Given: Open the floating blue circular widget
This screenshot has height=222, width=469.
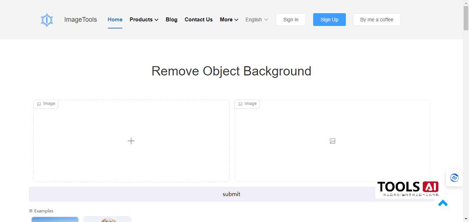Looking at the screenshot, I should pos(454,178).
